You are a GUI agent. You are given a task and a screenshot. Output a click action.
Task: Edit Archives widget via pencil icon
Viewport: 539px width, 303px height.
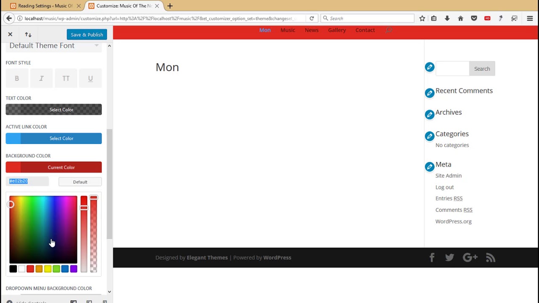[430, 114]
